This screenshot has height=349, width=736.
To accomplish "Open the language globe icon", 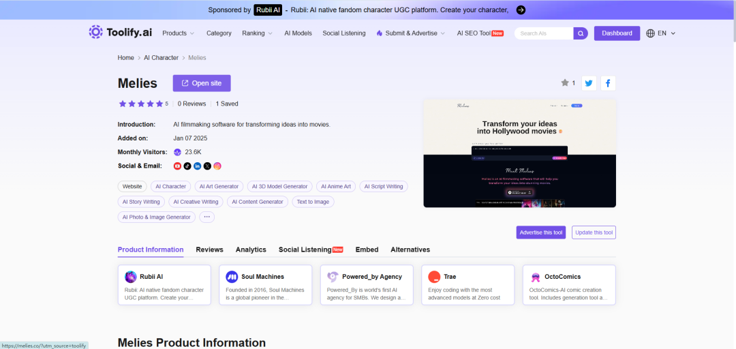I will (651, 33).
